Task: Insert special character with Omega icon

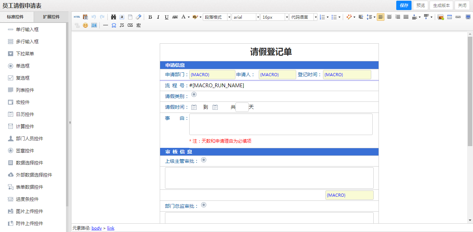Action: click(x=114, y=25)
